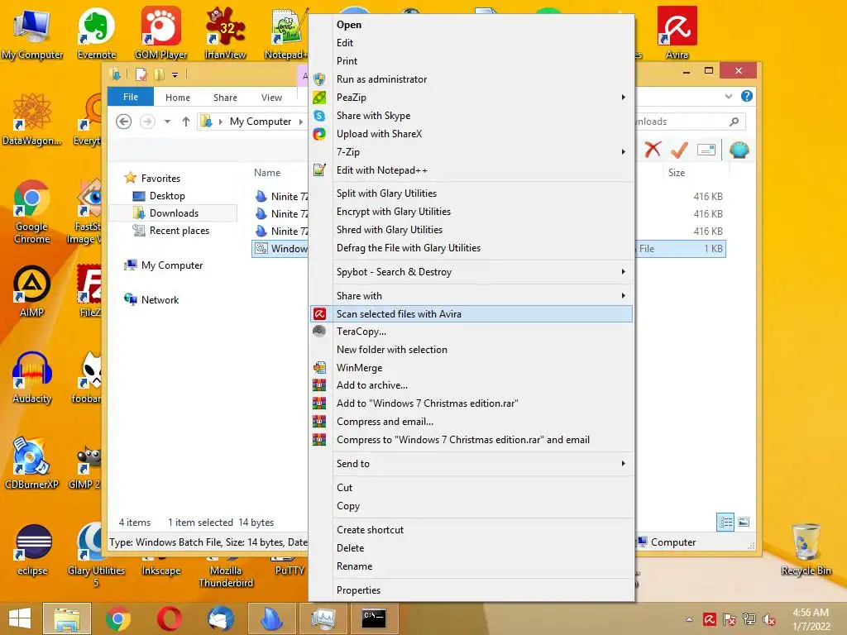Click TeraCopy... menu entry
847x635 pixels.
[x=471, y=332]
